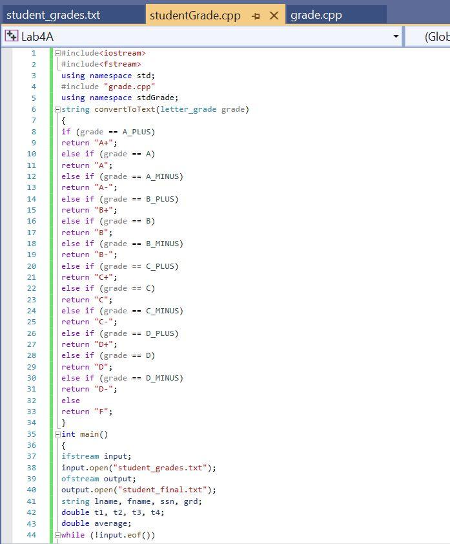Click the text "#include<iostream>"
The height and width of the screenshot is (544, 450).
[x=103, y=53]
